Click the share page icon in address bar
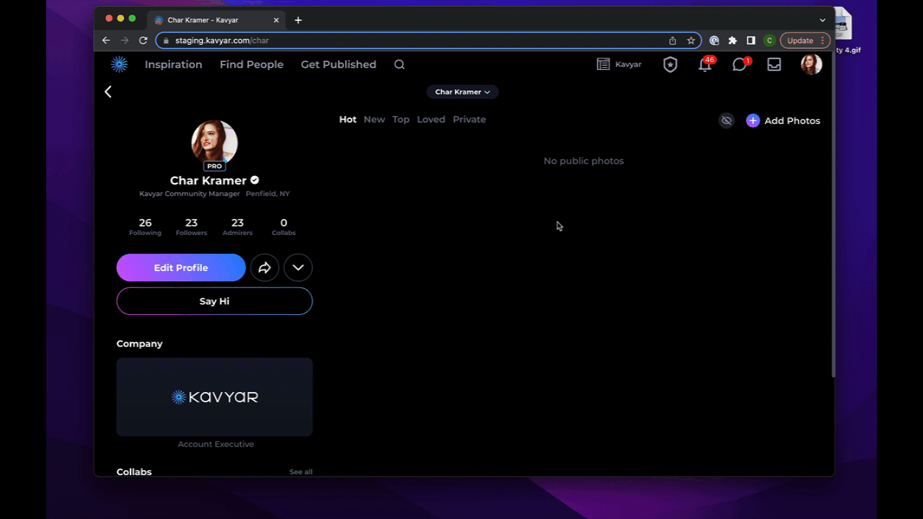The height and width of the screenshot is (519, 923). 672,40
